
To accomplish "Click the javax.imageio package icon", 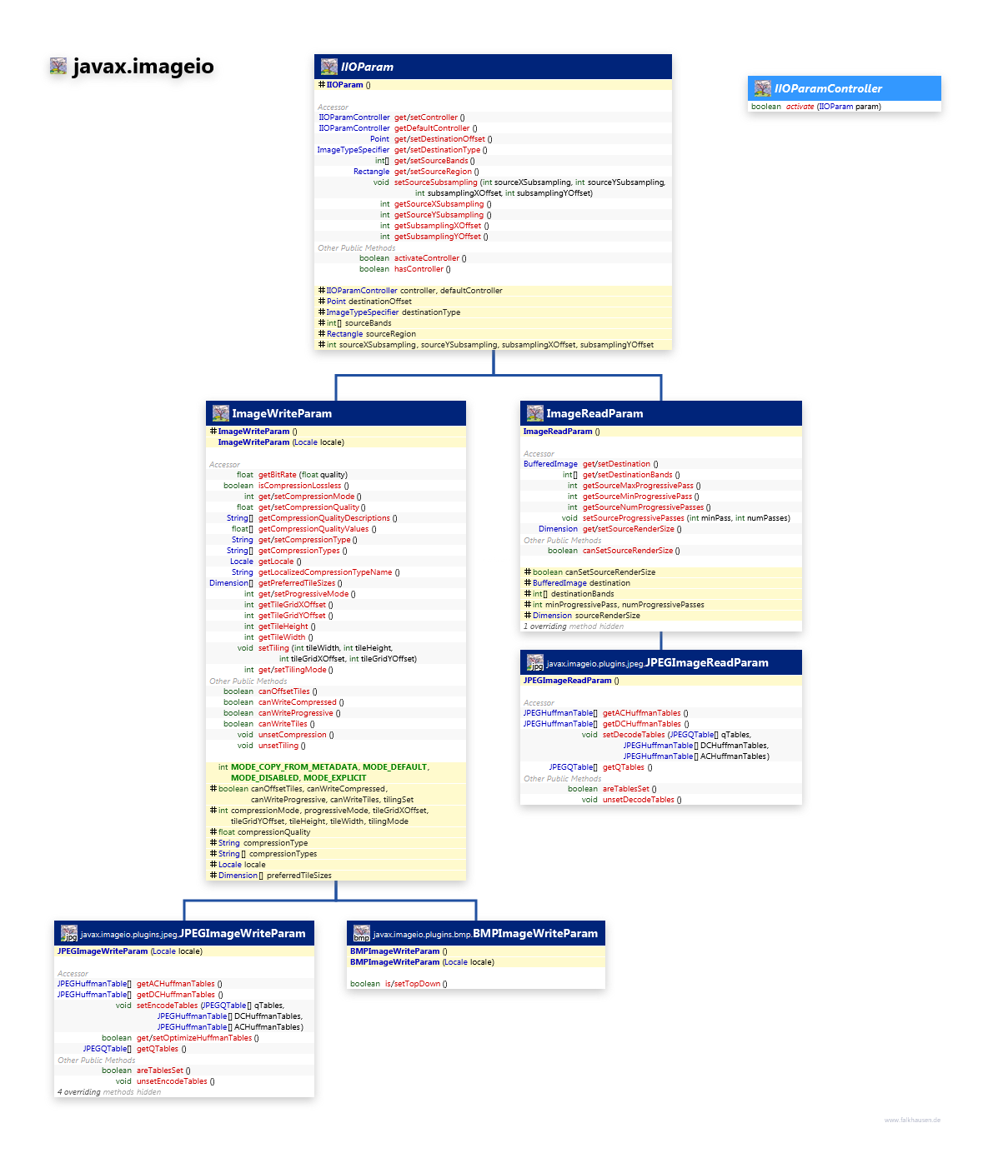I will pos(58,67).
